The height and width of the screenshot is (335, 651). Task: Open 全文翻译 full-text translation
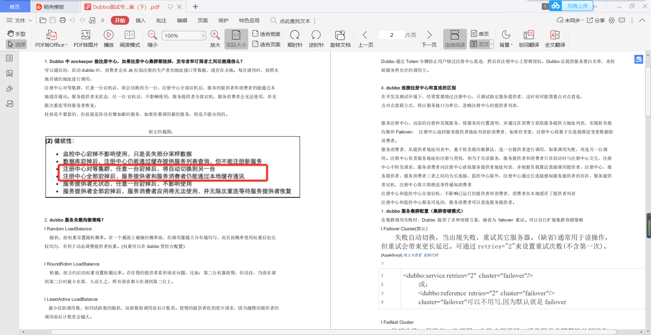click(x=555, y=39)
